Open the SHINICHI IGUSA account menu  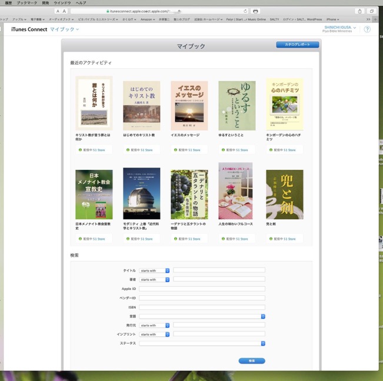click(339, 28)
